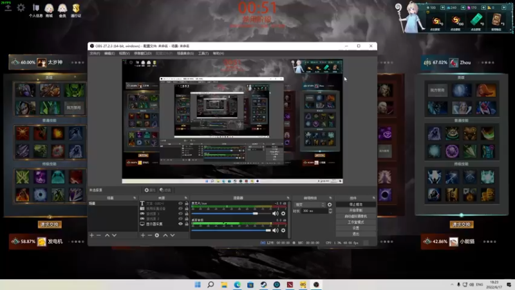Click the 开始录制 start recording button

(x=356, y=211)
